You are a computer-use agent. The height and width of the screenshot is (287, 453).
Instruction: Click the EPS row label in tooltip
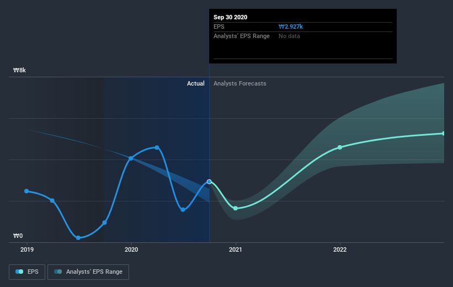[218, 26]
